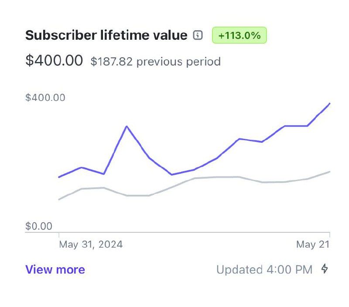
Task: Click the $187.82 previous period text
Action: tap(155, 62)
